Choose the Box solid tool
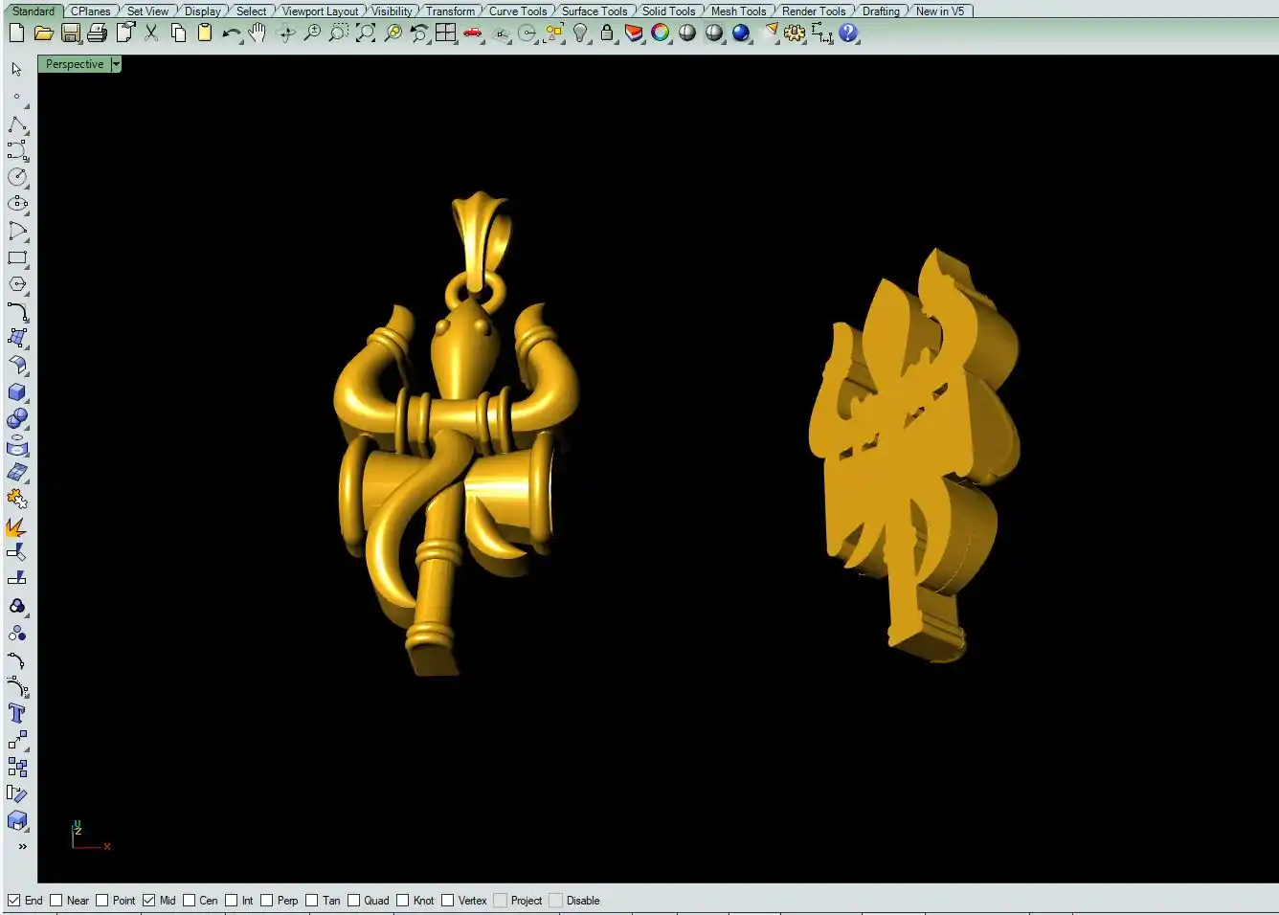The width and height of the screenshot is (1279, 915). coord(17,392)
